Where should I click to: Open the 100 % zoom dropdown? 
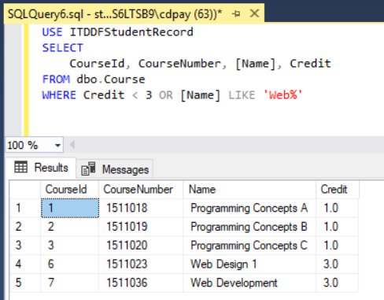click(57, 145)
